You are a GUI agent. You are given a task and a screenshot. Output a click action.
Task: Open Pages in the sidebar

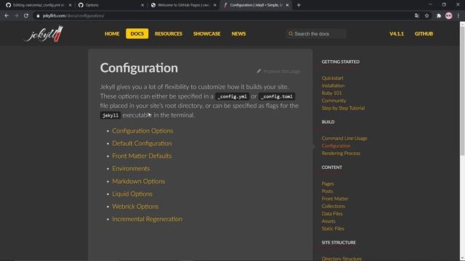(x=328, y=183)
